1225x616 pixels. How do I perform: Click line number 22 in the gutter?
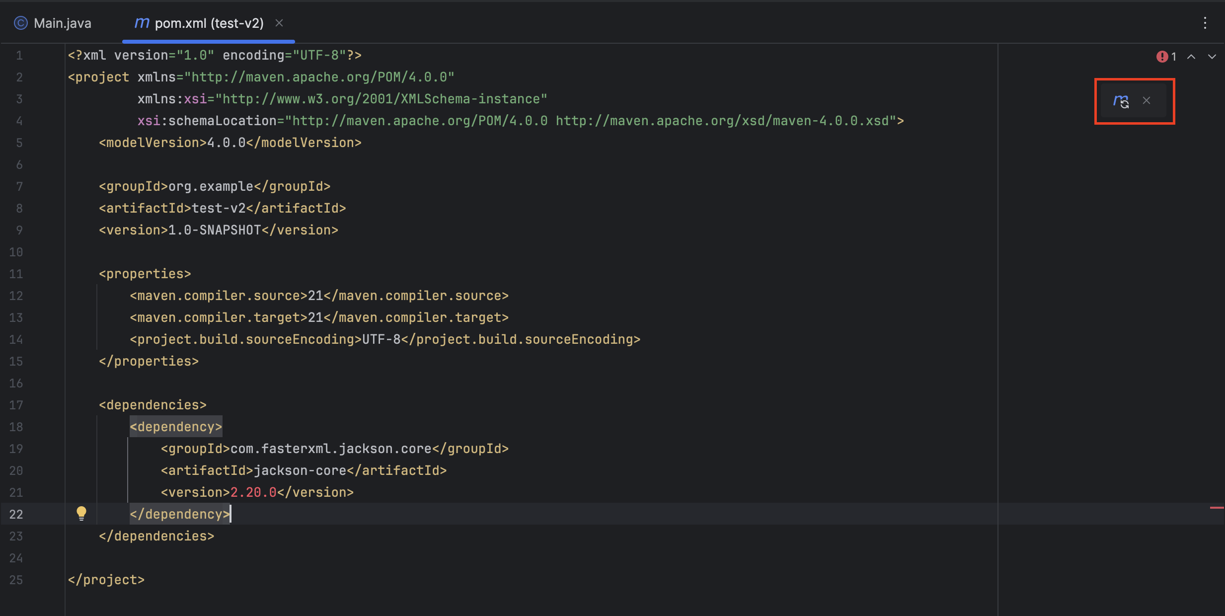point(16,514)
